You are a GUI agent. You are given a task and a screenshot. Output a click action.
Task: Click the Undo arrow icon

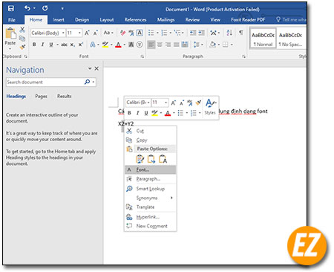pos(27,8)
